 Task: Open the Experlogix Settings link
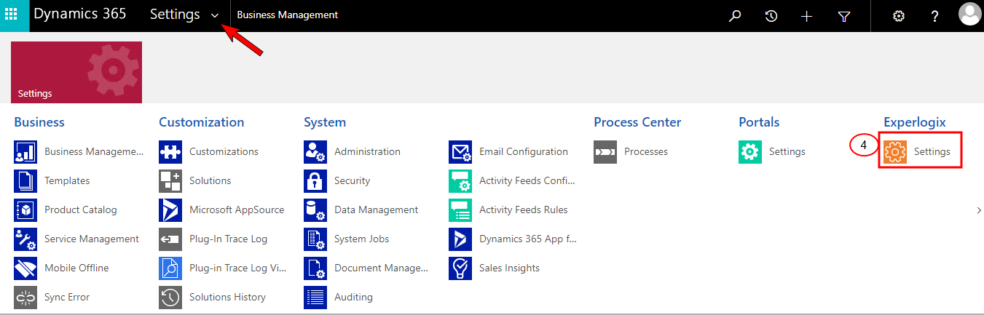(932, 152)
